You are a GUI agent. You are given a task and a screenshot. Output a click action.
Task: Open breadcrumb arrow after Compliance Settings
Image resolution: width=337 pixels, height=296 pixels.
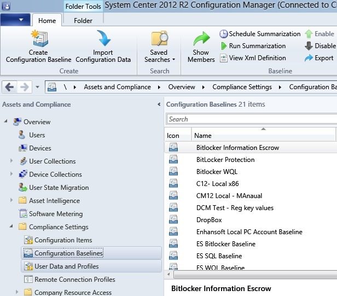(280, 87)
